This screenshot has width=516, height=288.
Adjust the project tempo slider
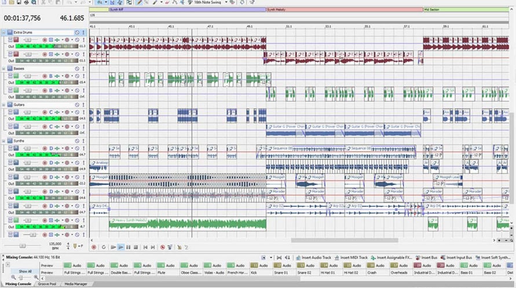click(x=23, y=246)
